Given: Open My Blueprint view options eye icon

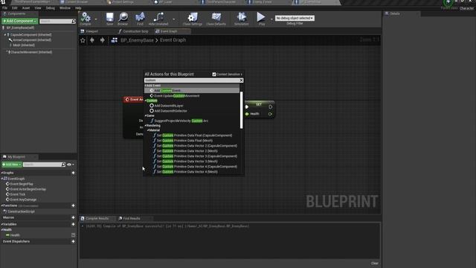Looking at the screenshot, I should (x=69, y=165).
